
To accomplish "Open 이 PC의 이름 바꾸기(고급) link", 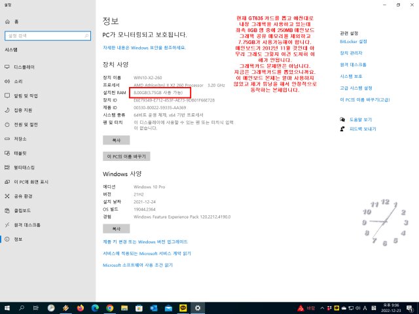I will [365, 100].
